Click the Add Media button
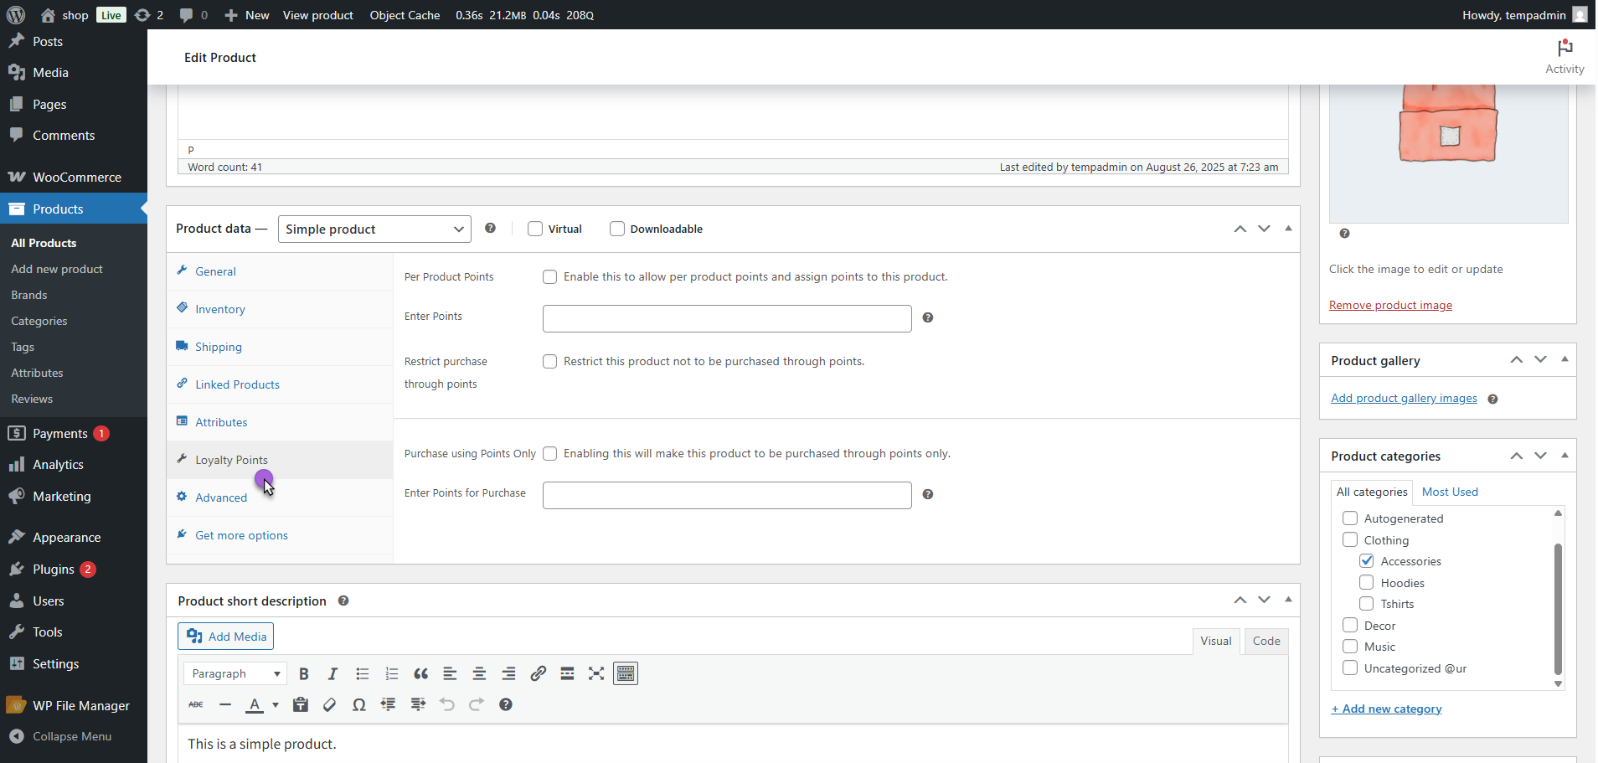 (226, 637)
